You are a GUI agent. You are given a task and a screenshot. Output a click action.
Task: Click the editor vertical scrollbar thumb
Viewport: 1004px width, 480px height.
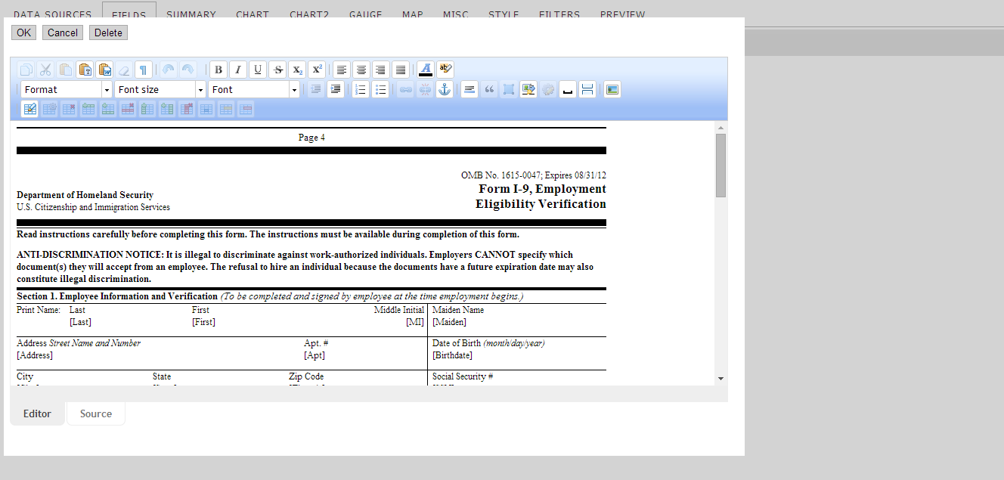click(x=720, y=166)
